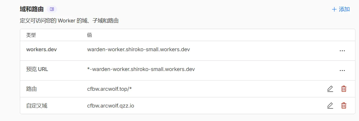Click the cfbw.arcwolf.qzz.io custom domain value
The width and height of the screenshot is (359, 121).
pos(110,106)
